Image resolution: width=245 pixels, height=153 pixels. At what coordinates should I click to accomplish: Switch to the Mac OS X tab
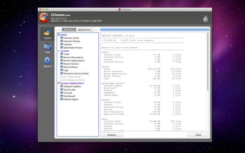[69, 30]
